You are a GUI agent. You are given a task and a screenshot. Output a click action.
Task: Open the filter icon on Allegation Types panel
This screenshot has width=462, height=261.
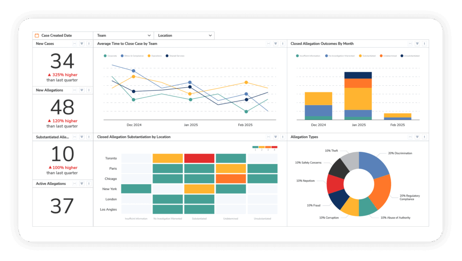point(416,137)
